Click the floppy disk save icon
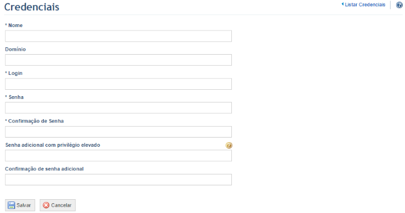 (x=12, y=206)
